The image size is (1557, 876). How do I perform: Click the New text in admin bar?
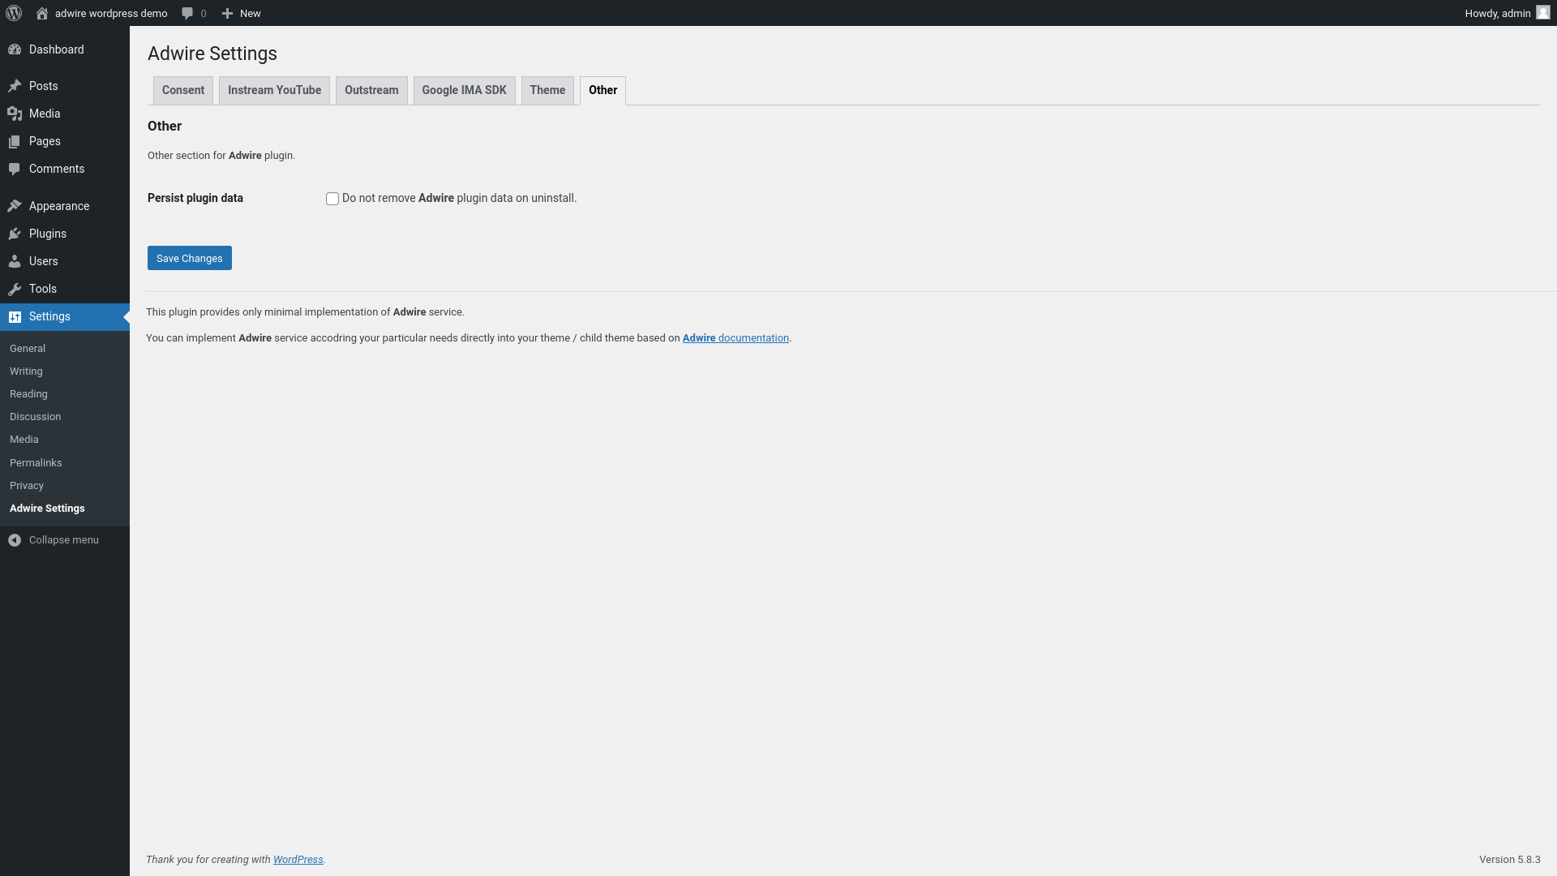250,13
